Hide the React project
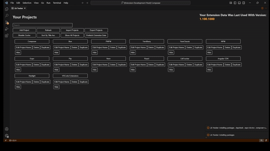The image size is (270, 151). [133, 70]
